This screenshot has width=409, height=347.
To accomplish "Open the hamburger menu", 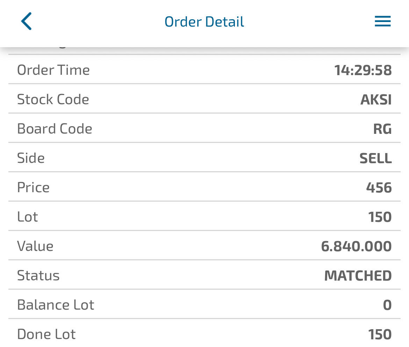I will (382, 22).
